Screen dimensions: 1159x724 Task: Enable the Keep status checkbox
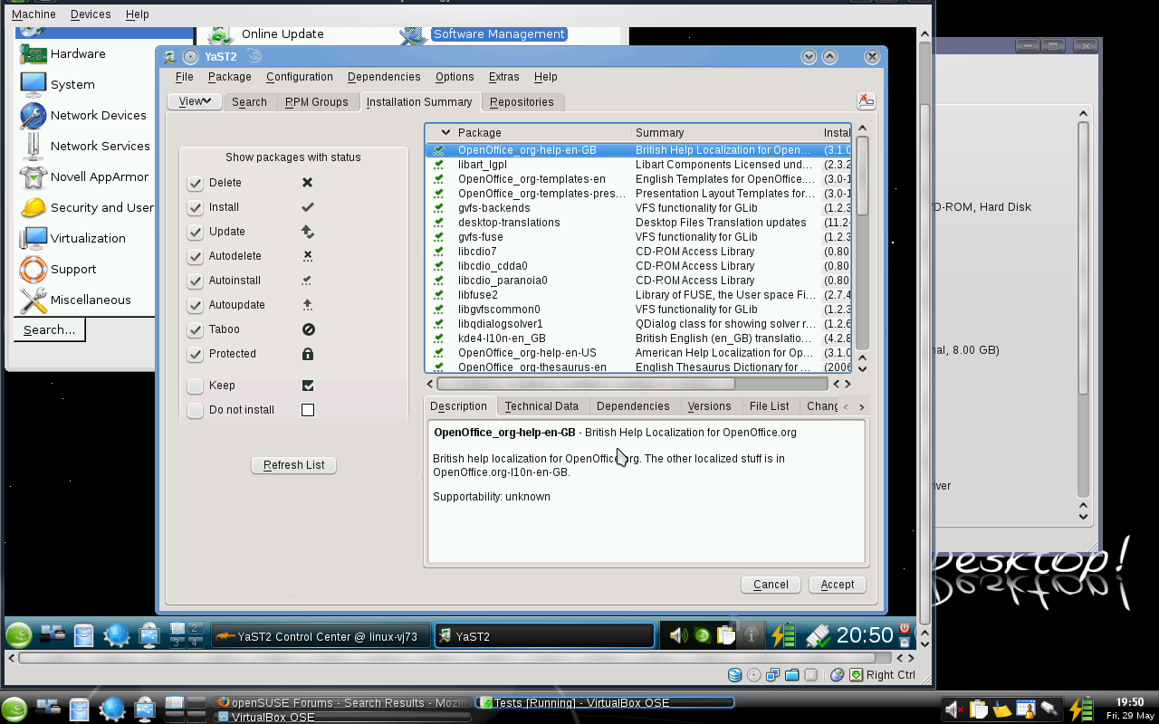tap(196, 386)
